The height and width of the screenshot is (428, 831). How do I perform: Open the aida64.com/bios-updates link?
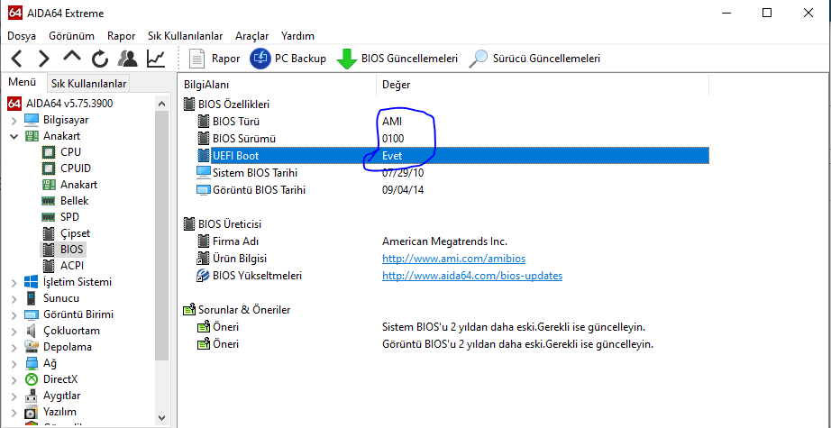[472, 276]
